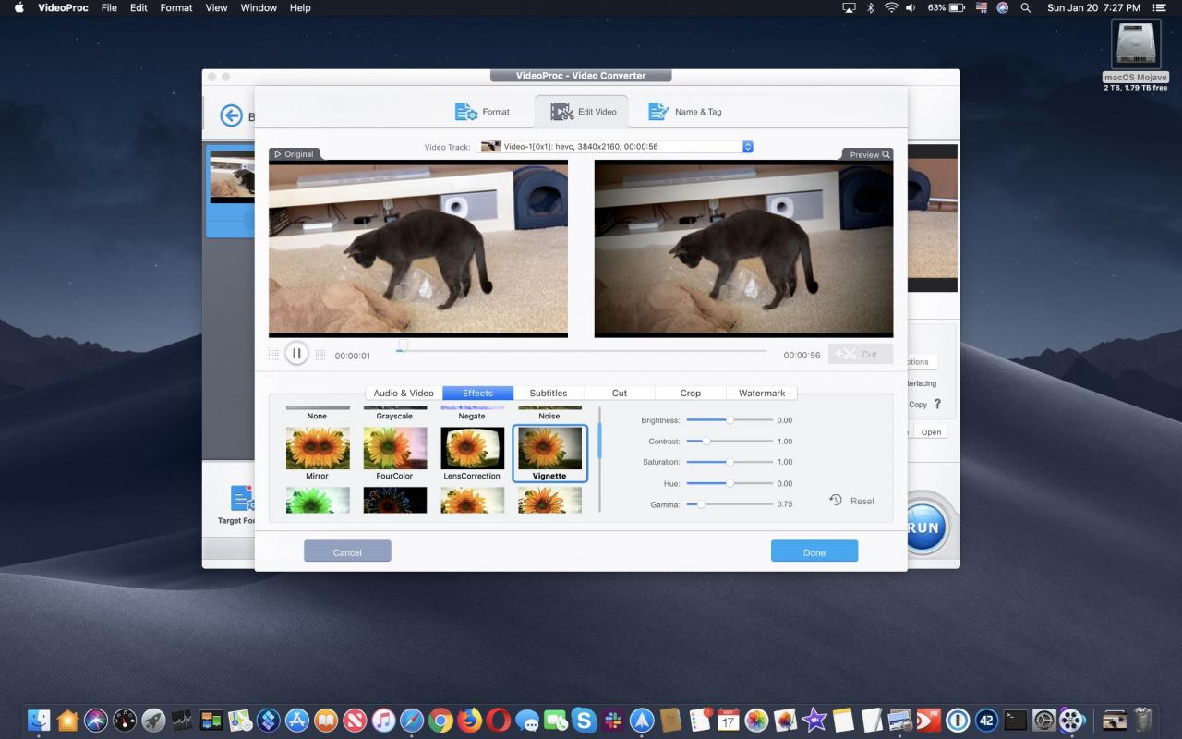Pause playback with the pause button

coord(296,354)
